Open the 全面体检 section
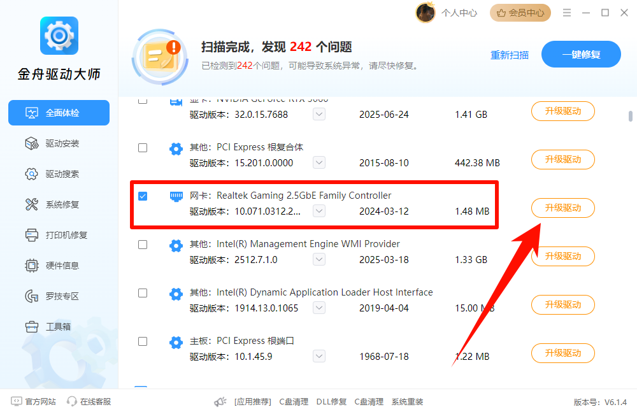This screenshot has height=414, width=637. tap(59, 113)
